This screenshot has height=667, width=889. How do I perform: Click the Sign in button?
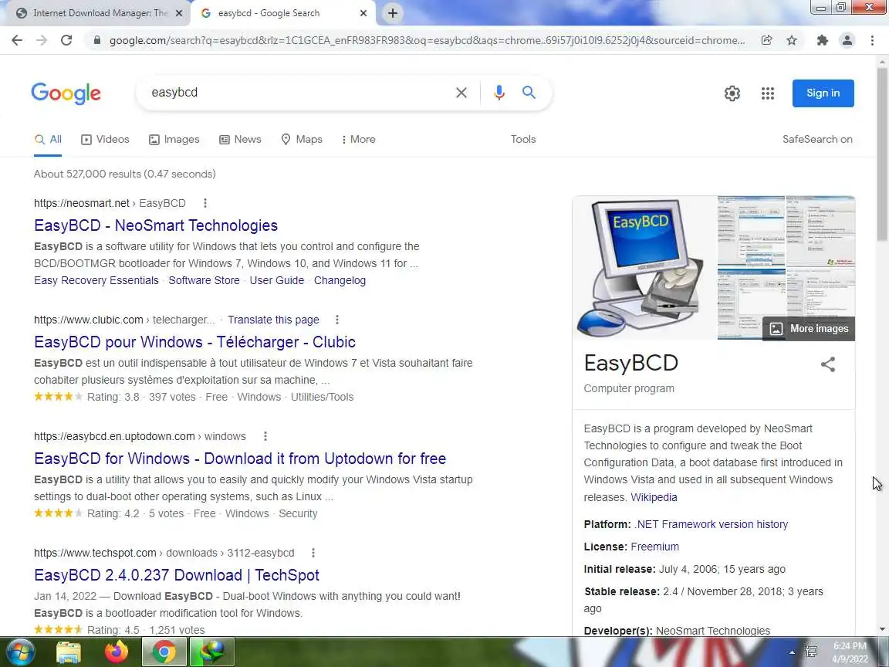coord(823,93)
